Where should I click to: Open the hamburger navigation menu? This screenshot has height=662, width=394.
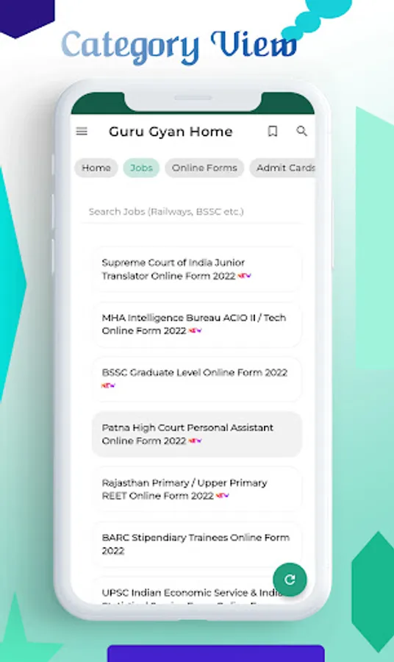(x=82, y=132)
